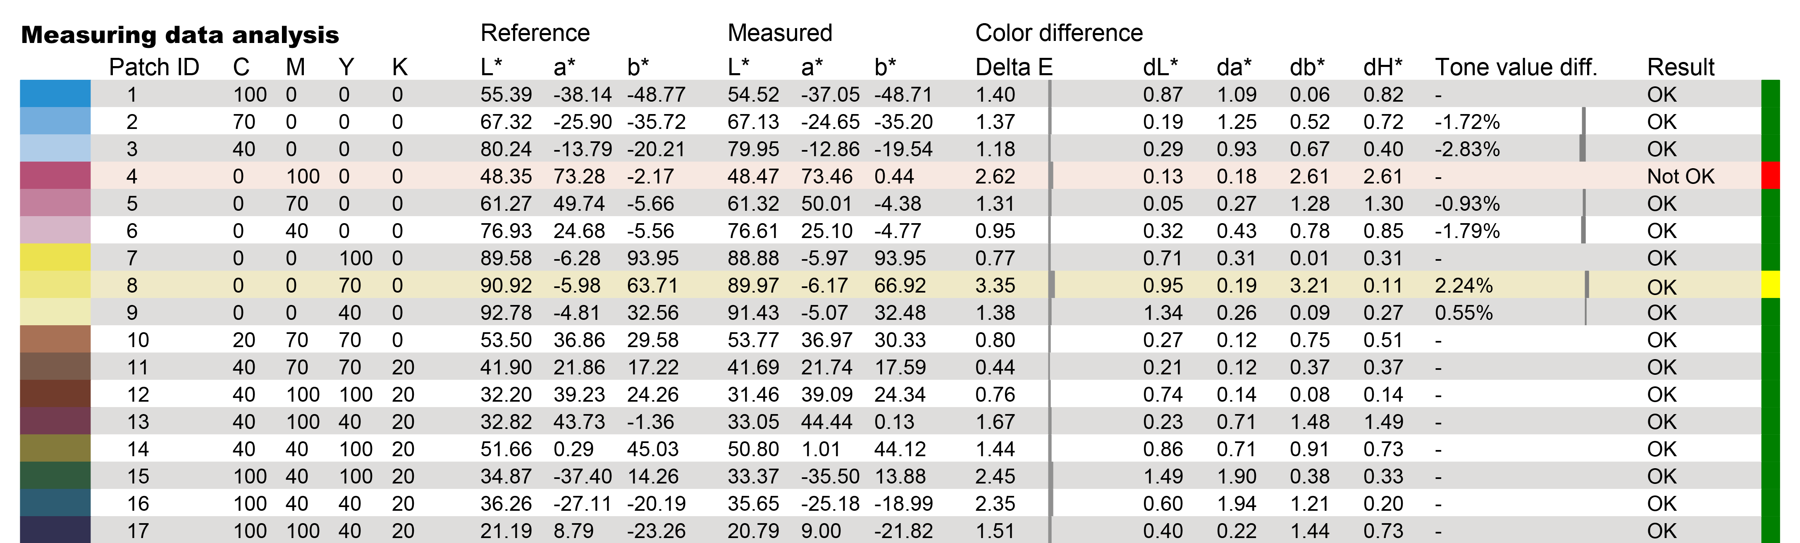
Task: Click the "Measured" group heading
Action: (779, 33)
